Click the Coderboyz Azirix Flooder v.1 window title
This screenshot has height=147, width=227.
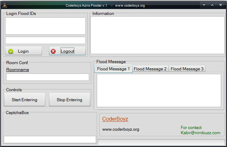click(86, 6)
